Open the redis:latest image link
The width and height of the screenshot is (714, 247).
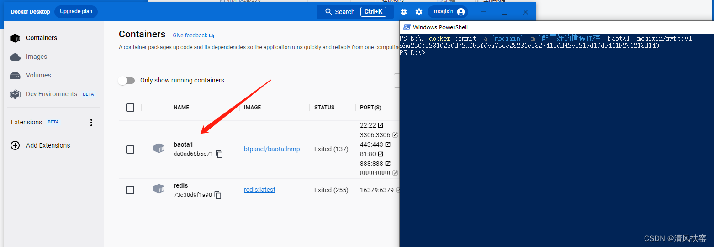(x=259, y=190)
